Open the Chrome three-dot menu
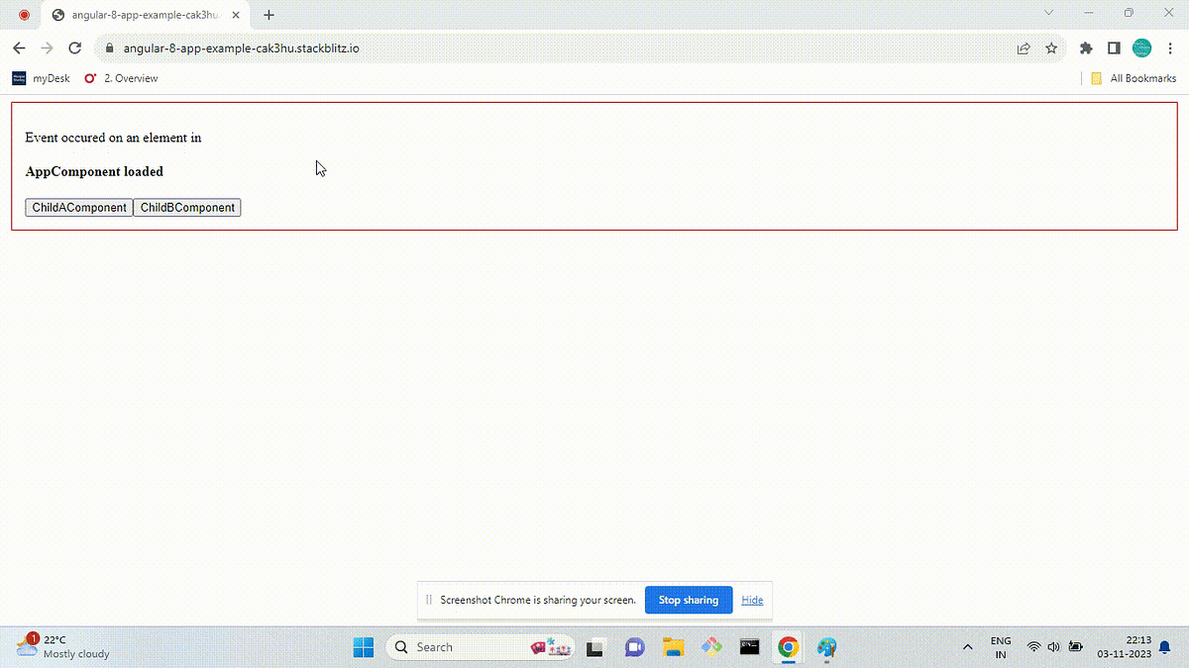This screenshot has width=1189, height=668. tap(1171, 48)
